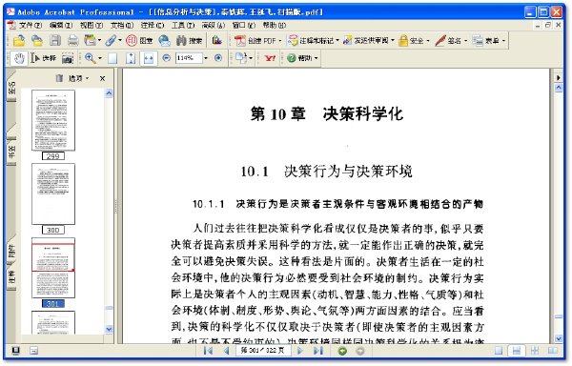Click the zoom percentage input field 114%
Viewport: 572px width, 366px height.
coord(189,58)
